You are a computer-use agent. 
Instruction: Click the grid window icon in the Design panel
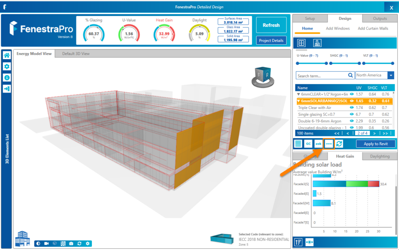(x=301, y=43)
